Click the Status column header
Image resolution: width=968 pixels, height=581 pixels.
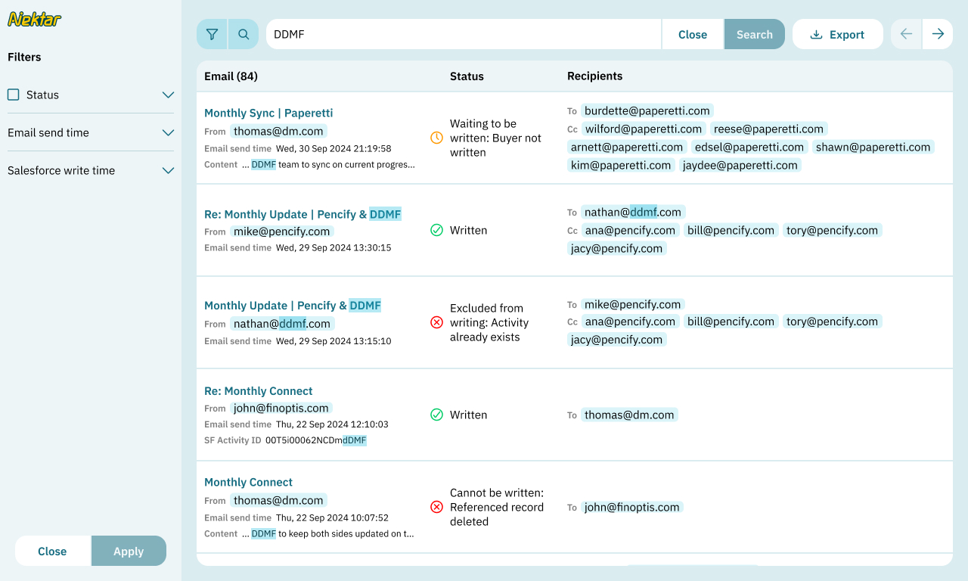467,76
